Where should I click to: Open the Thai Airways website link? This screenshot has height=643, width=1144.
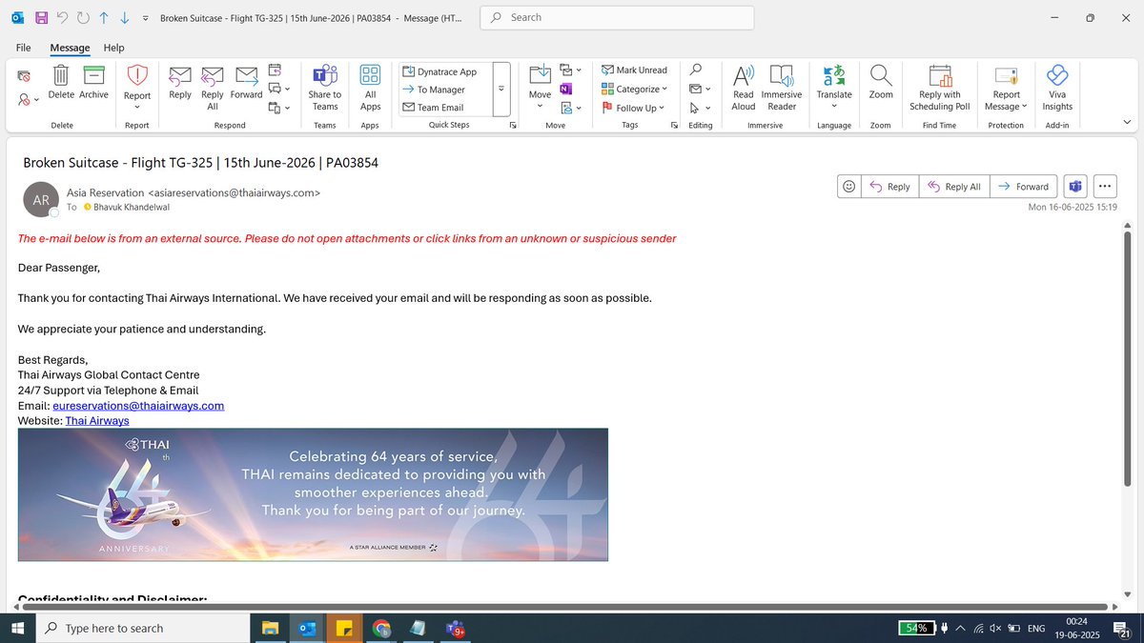(x=97, y=420)
